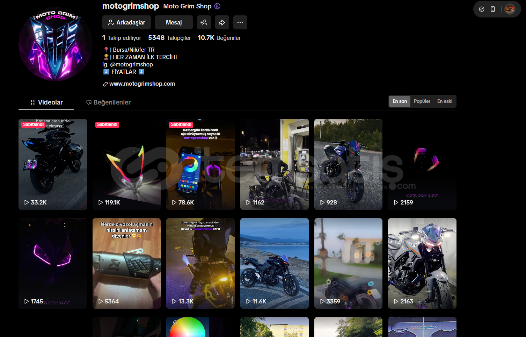Click the Bursa/Nilüfer TR bio line
This screenshot has width=526, height=337.
(129, 50)
